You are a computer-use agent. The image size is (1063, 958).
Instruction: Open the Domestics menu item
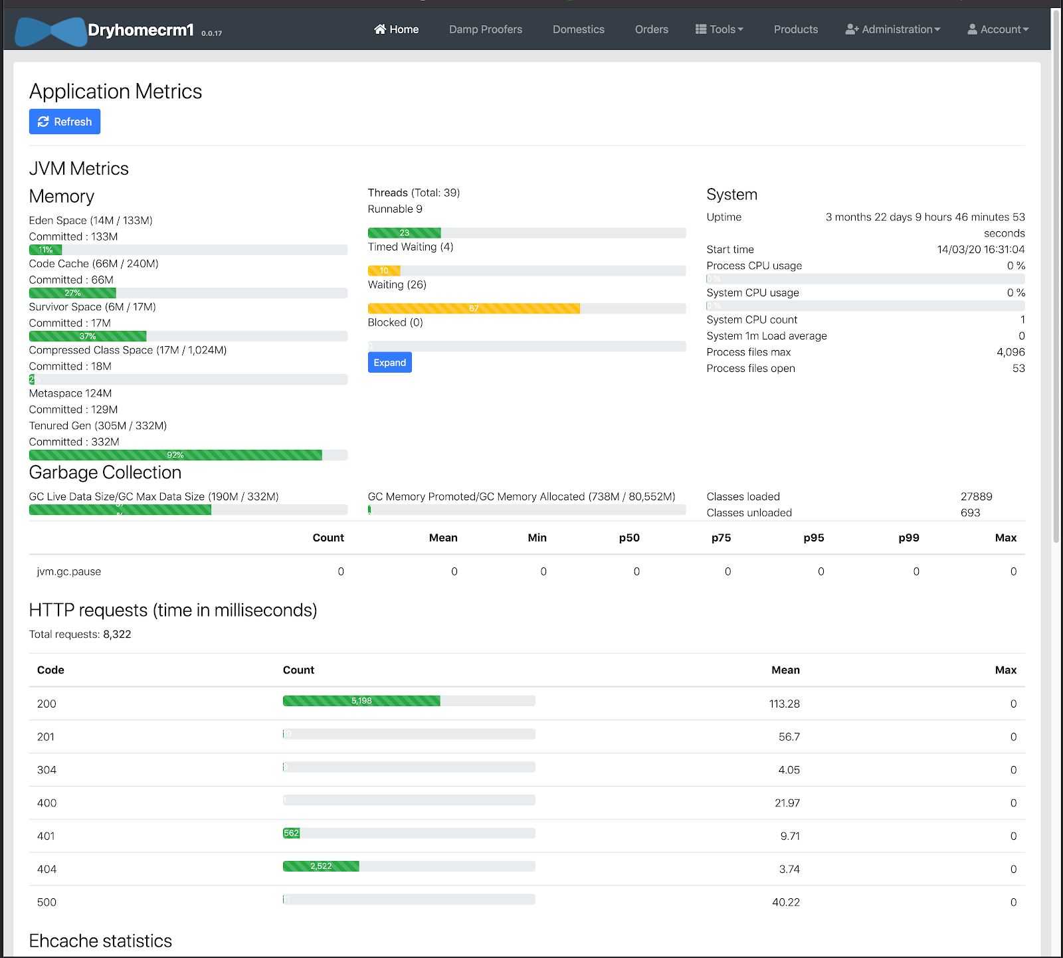pos(578,29)
